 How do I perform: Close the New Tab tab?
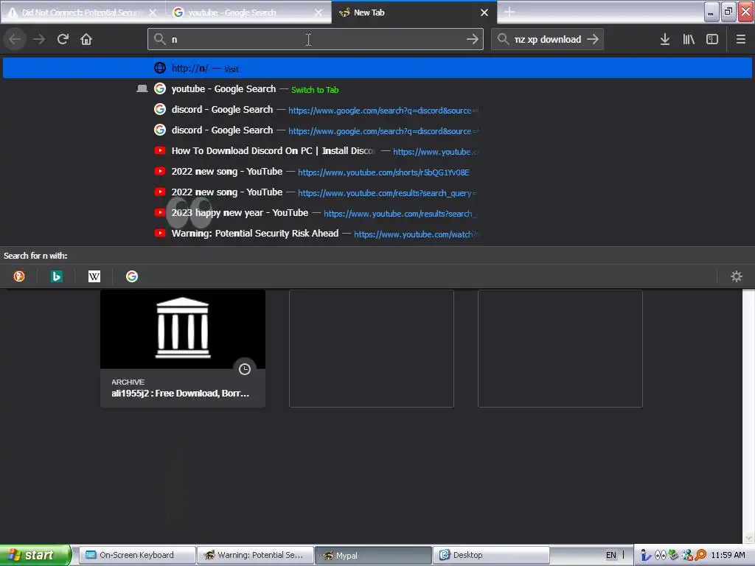point(484,13)
